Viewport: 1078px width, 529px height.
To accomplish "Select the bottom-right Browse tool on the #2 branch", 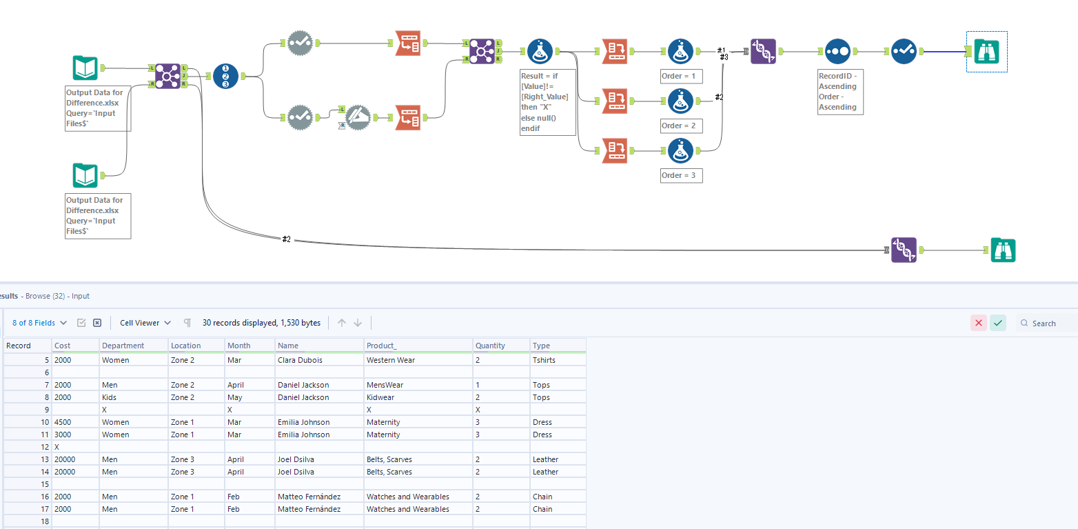I will [x=1003, y=250].
